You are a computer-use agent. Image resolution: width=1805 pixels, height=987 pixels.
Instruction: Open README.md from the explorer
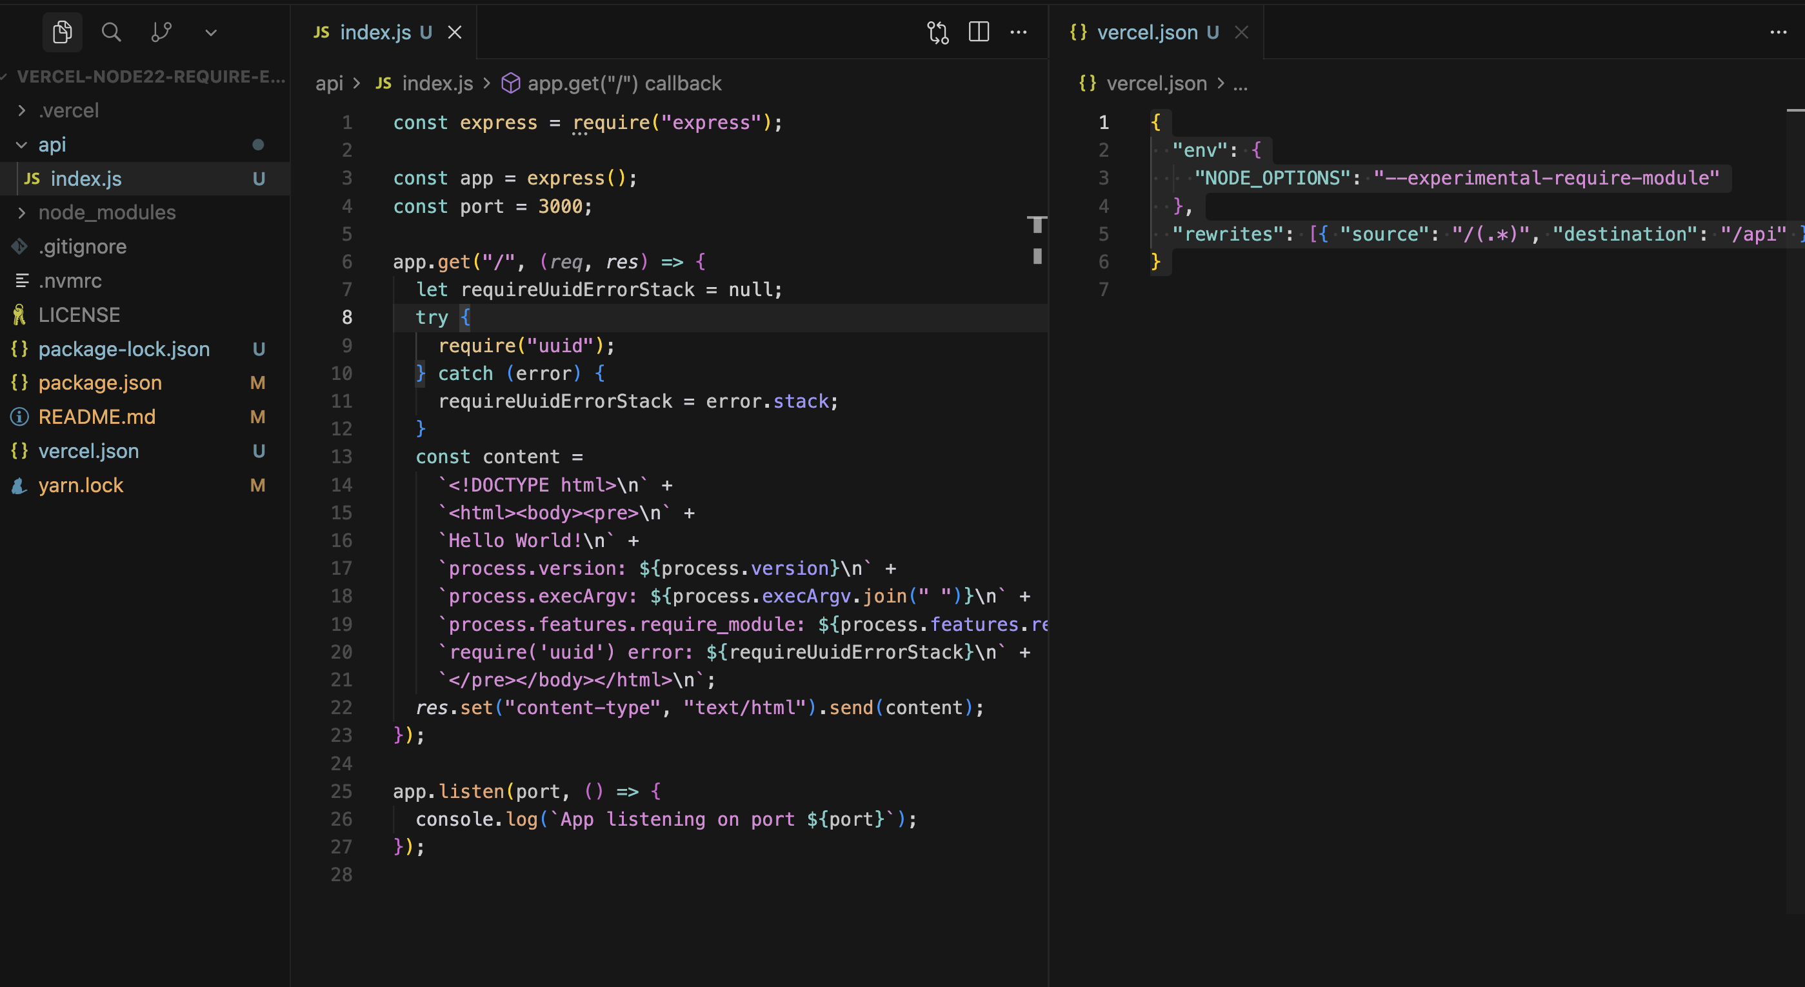pyautogui.click(x=97, y=417)
